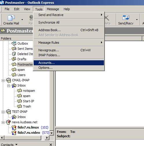The height and width of the screenshot is (146, 144).
Task: Open the Send/Recv dropdown arrow
Action: point(137,20)
